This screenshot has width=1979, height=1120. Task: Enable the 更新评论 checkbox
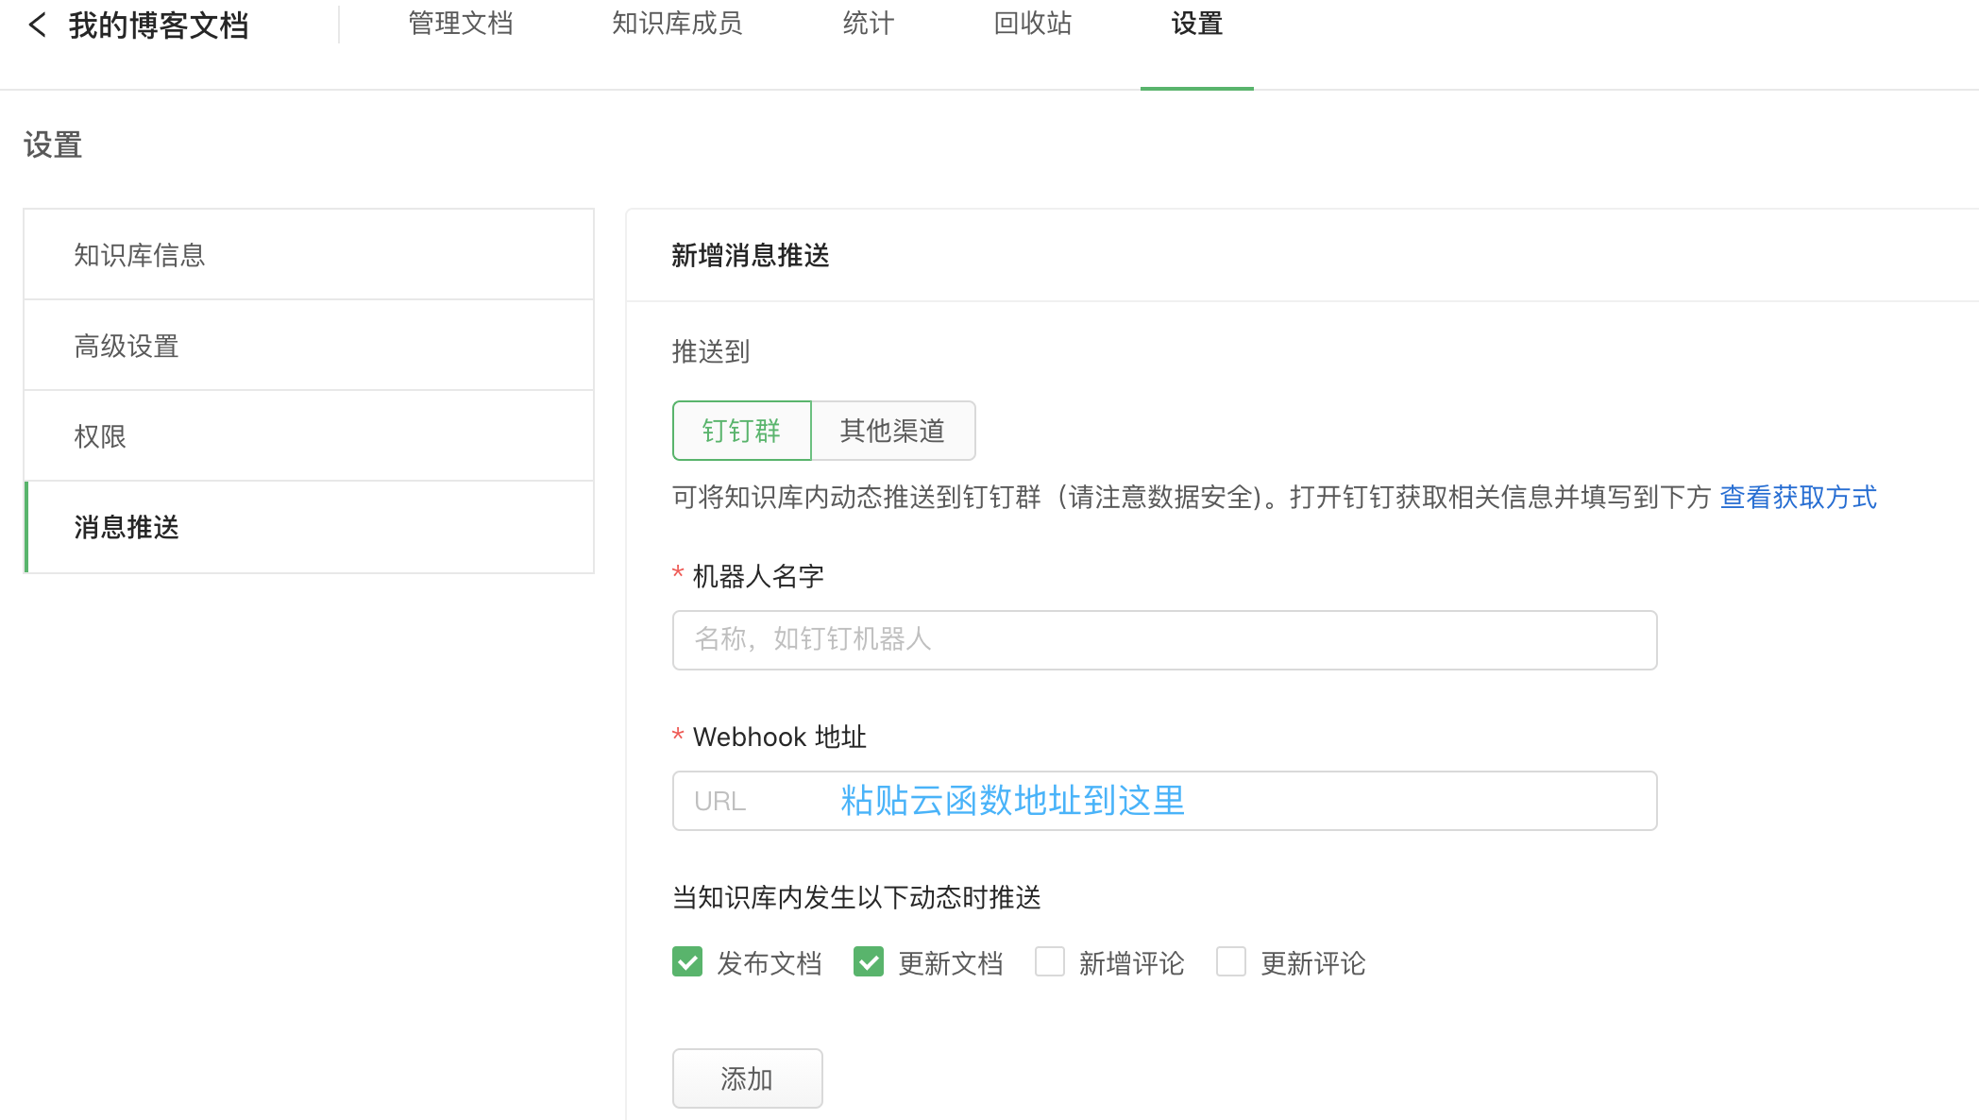pyautogui.click(x=1231, y=962)
